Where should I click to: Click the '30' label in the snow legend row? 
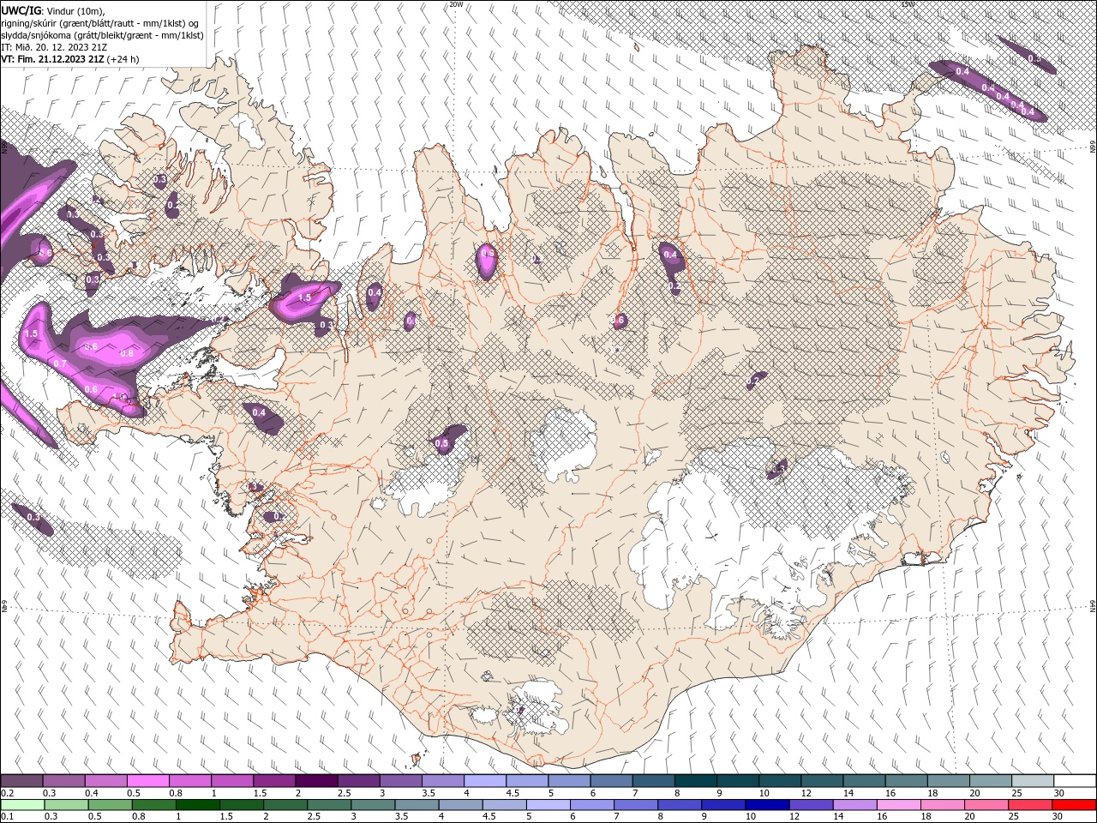tap(1060, 793)
